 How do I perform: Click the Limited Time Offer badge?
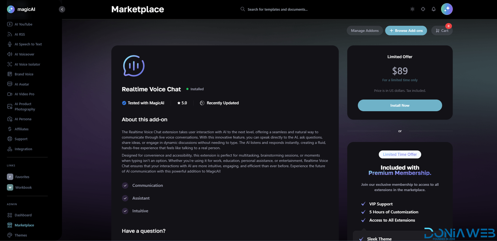click(x=400, y=155)
